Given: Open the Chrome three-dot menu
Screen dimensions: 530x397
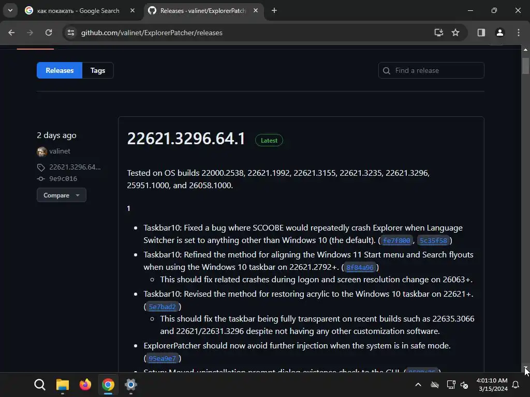Looking at the screenshot, I should (x=519, y=33).
